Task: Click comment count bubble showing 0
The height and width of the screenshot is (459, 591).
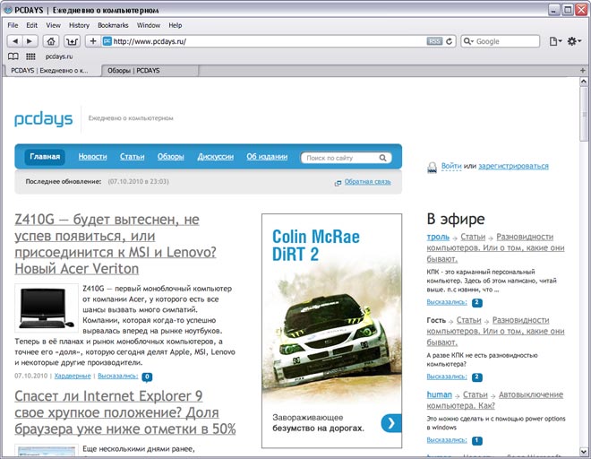Action: pyautogui.click(x=147, y=377)
